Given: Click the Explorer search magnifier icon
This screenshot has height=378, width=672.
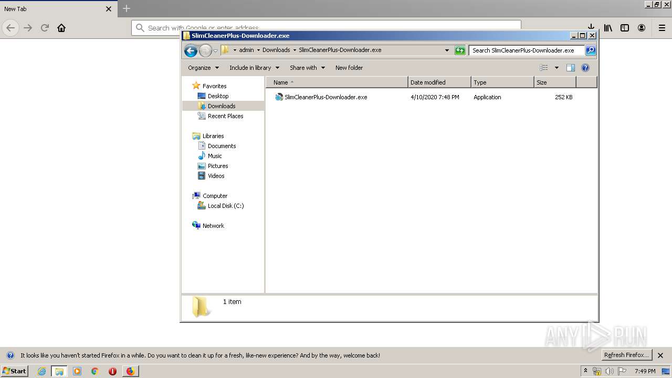Looking at the screenshot, I should coord(591,50).
